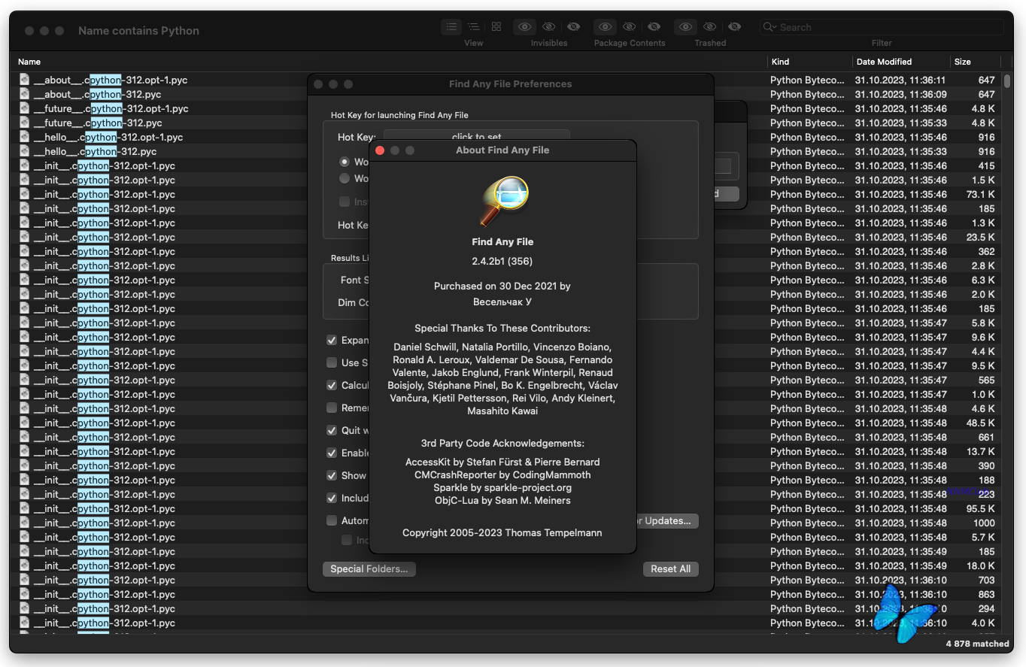
Task: Toggle the 'Autom…' checkbox in Preferences
Action: click(332, 520)
